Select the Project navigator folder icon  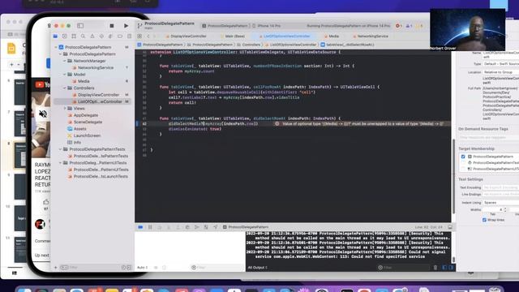(55, 36)
